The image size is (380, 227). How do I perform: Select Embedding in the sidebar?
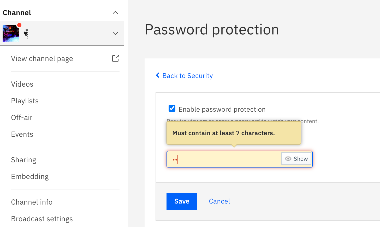pos(30,176)
